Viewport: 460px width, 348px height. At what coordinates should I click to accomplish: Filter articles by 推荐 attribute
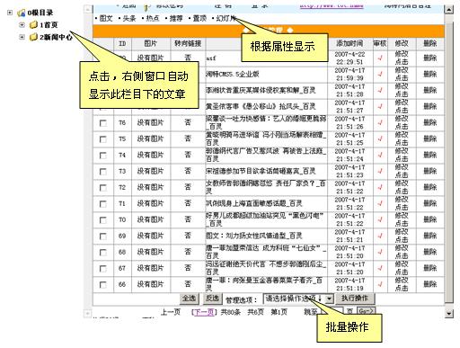pyautogui.click(x=176, y=18)
